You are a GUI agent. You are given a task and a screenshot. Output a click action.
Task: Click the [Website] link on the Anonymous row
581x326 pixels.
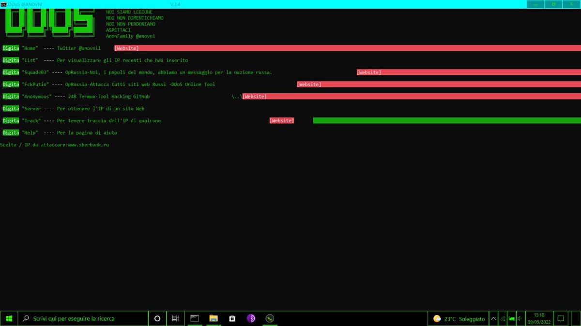255,97
